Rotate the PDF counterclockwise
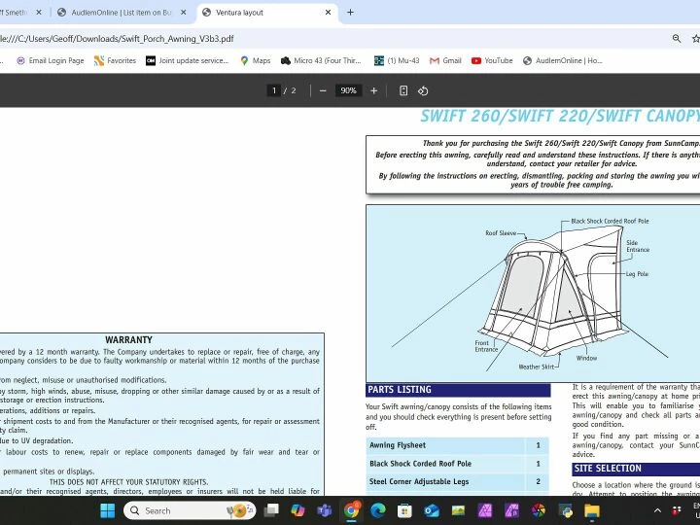This screenshot has height=525, width=700. (423, 91)
